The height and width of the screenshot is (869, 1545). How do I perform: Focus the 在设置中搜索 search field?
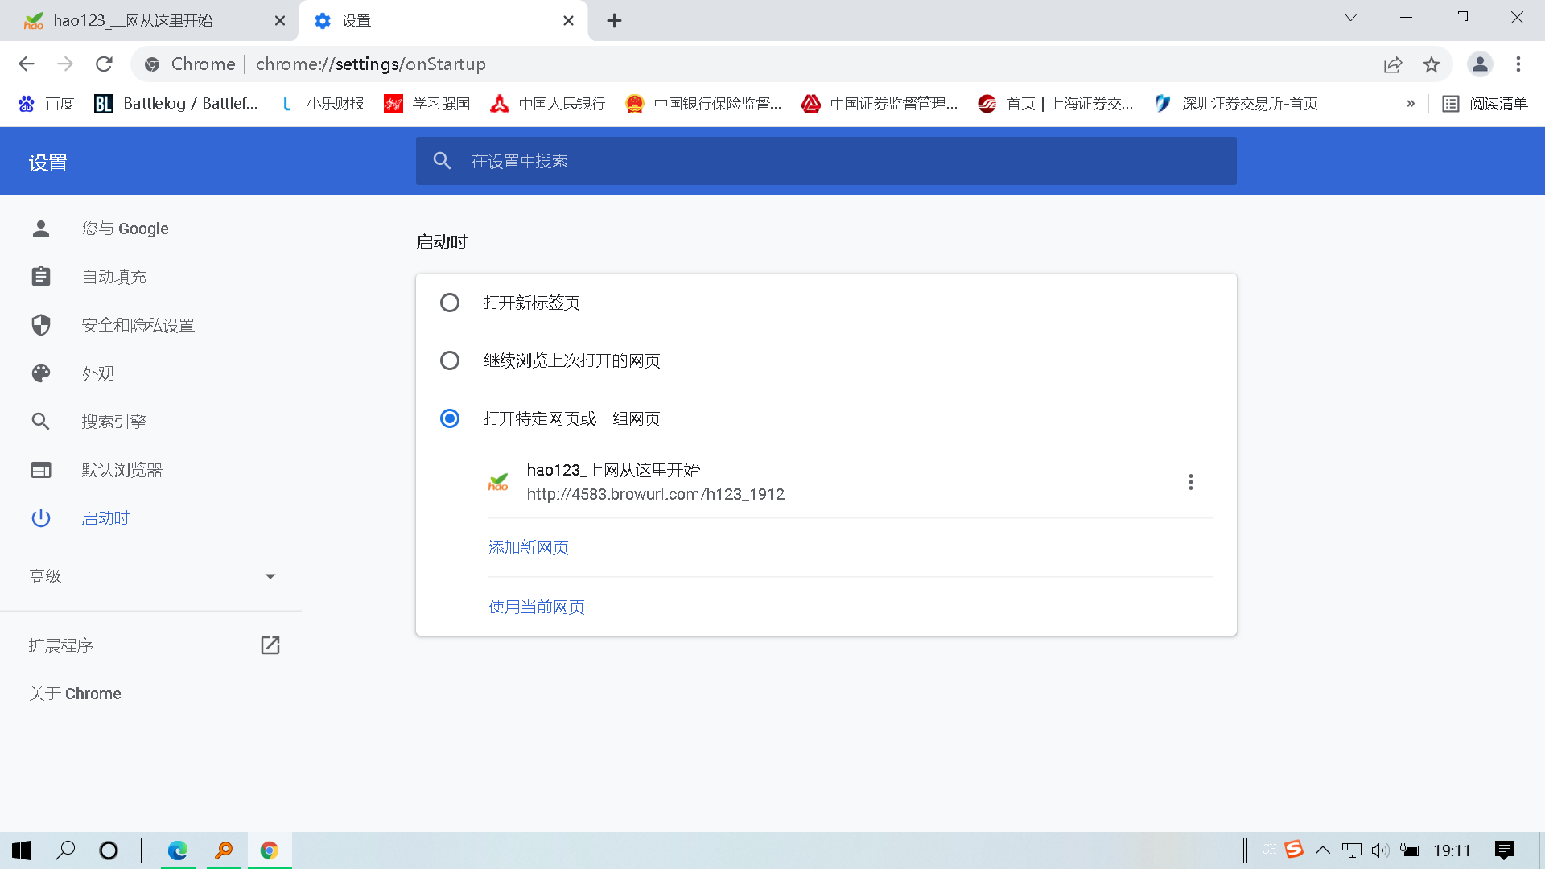[x=826, y=161]
